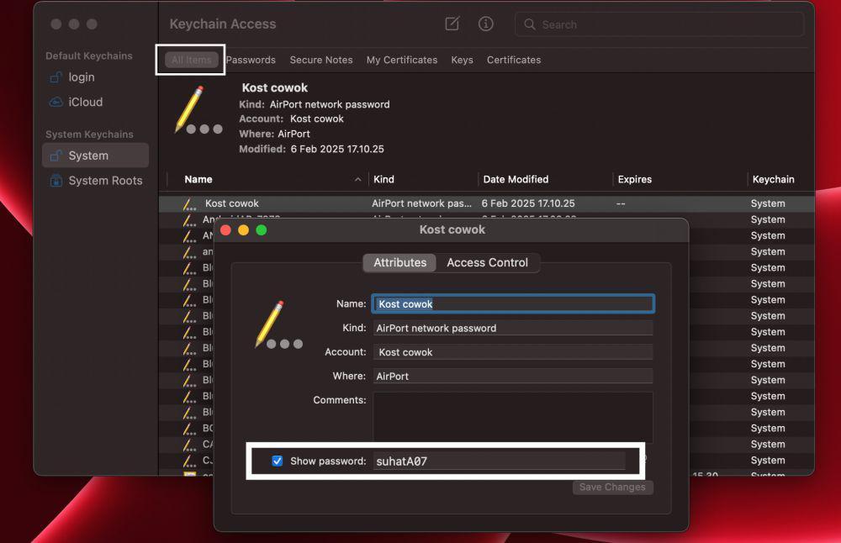
Task: Click the password field showing suhatA07
Action: click(500, 461)
